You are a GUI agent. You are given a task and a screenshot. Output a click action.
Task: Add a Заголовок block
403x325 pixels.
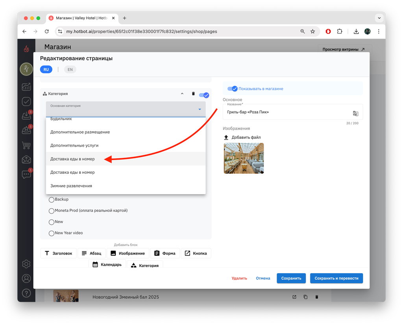pyautogui.click(x=59, y=253)
